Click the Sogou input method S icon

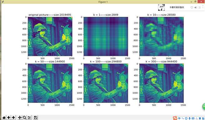point(175,118)
